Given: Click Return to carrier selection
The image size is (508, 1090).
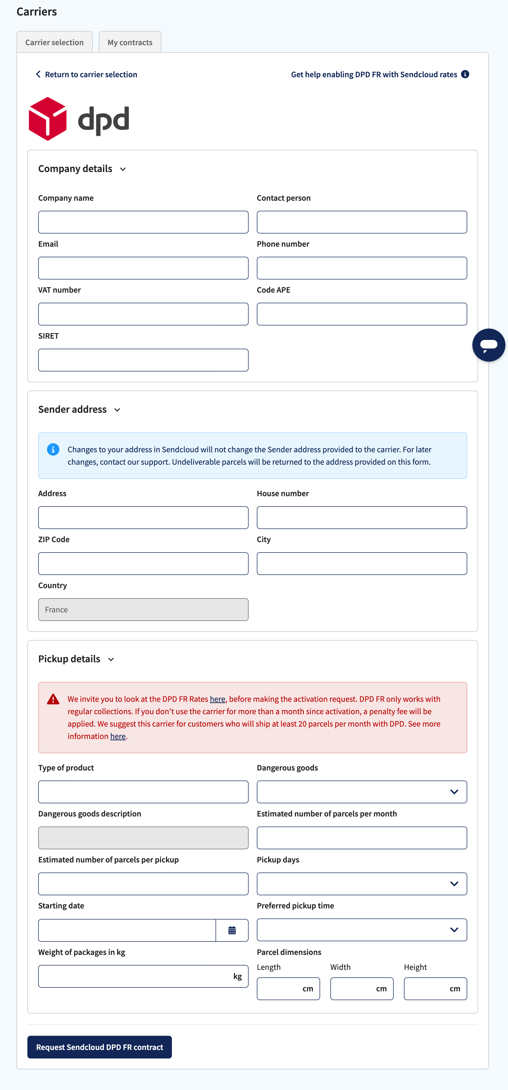Looking at the screenshot, I should tap(91, 74).
